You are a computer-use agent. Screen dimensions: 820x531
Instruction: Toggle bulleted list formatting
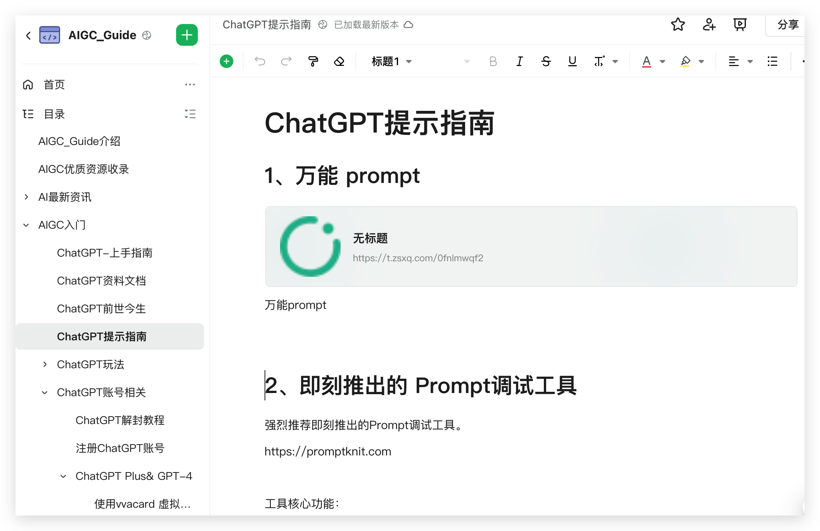tap(772, 61)
